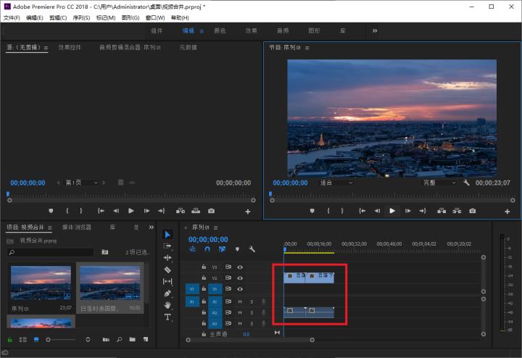
Task: Open the 序列(S) menu
Action: pos(81,17)
